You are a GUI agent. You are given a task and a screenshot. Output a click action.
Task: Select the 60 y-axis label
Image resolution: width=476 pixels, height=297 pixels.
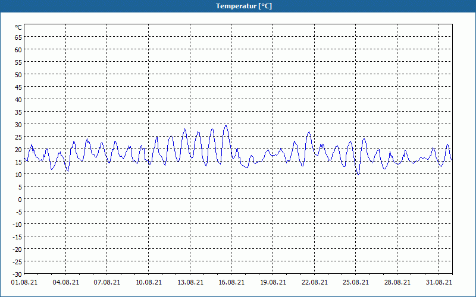18,50
